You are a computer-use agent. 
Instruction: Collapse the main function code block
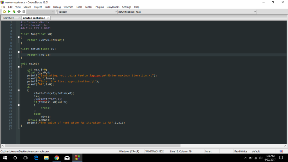tap(19, 66)
